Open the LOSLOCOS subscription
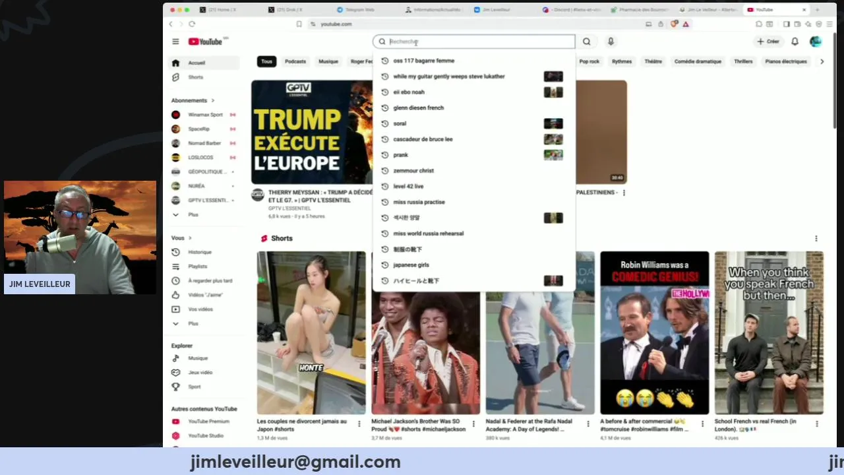Screen dimensions: 844x475 pos(204,158)
